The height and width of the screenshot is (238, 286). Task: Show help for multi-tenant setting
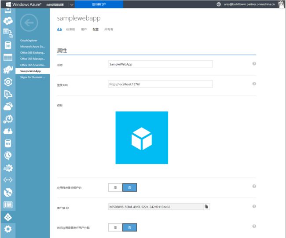[254, 186]
